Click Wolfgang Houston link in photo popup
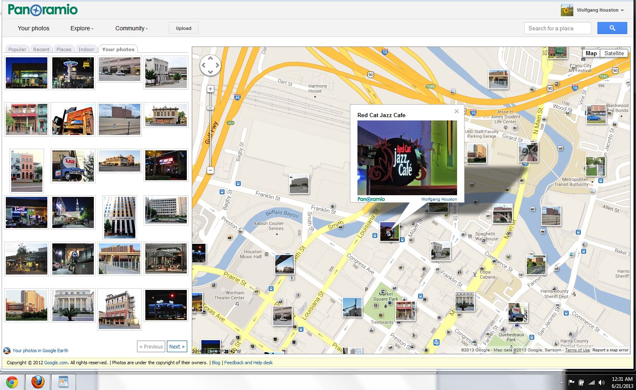This screenshot has width=636, height=390. point(439,199)
